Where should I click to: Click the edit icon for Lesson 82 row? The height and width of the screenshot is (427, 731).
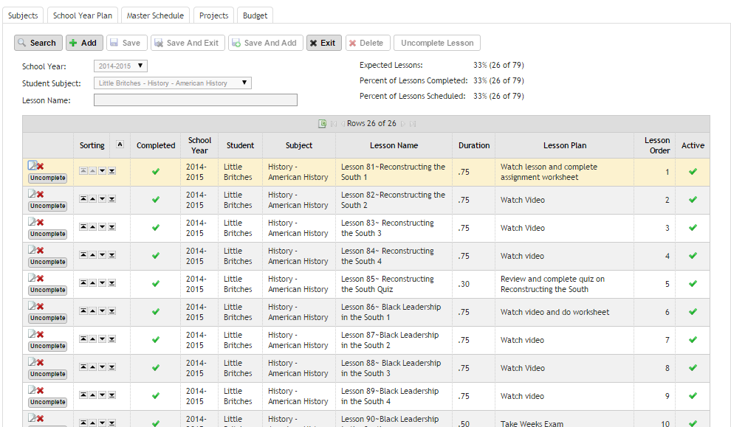pyautogui.click(x=32, y=194)
